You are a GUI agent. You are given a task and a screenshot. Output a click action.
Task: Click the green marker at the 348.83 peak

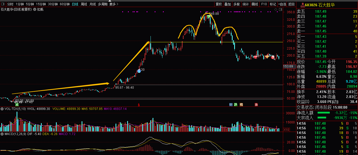click(209, 16)
